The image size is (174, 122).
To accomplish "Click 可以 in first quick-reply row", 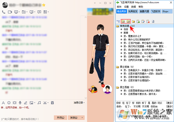I will click(x=160, y=103).
